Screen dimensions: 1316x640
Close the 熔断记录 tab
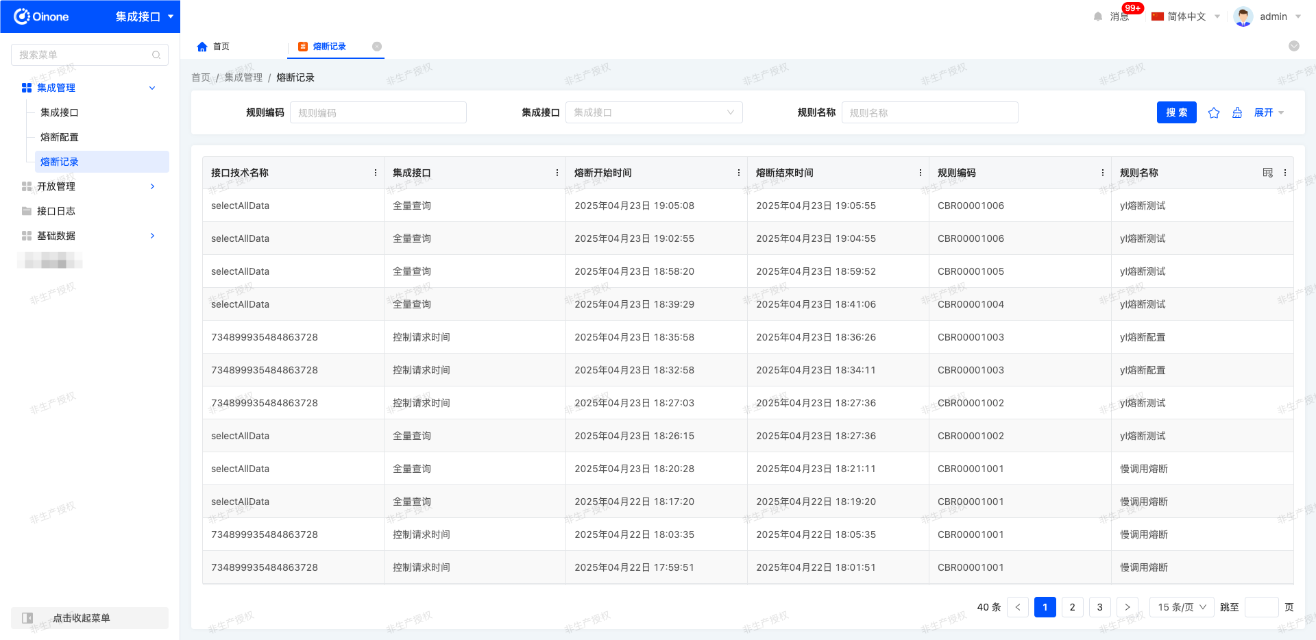point(377,47)
